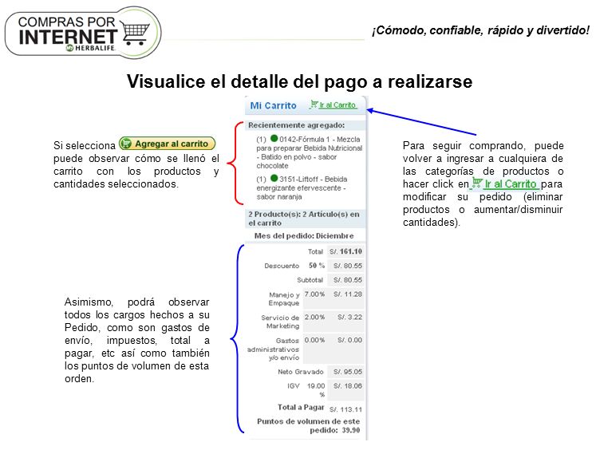Click '2 Producto(s): 2 Artículo(s) en el carrito'
This screenshot has height=450, width=600.
304,219
